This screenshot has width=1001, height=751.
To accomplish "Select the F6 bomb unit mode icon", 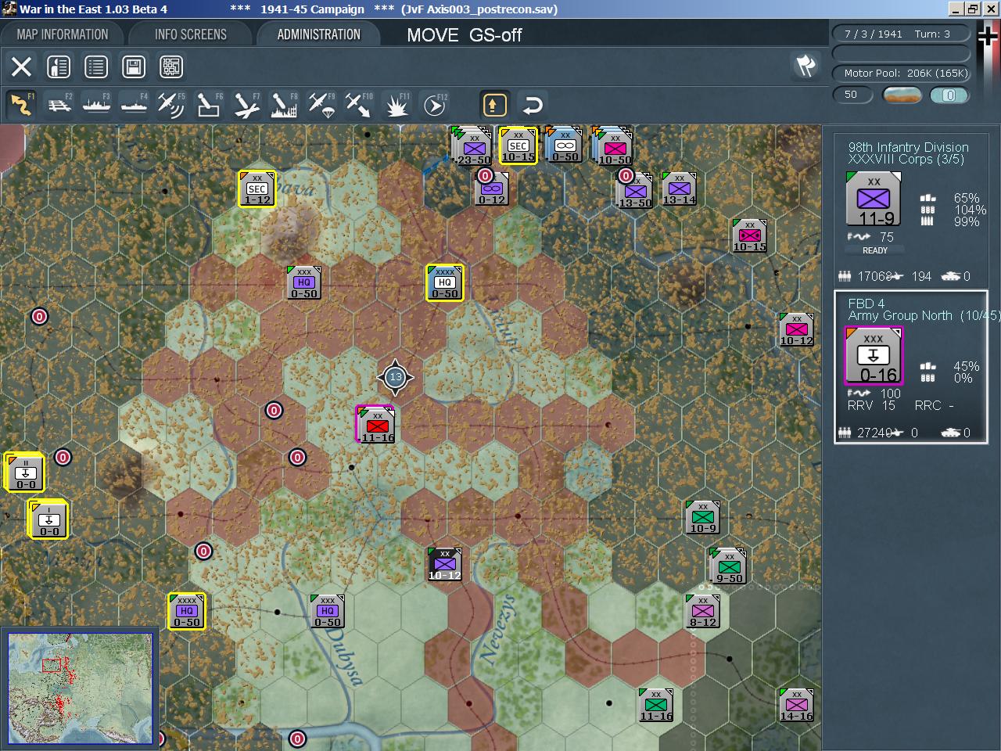I will coord(209,104).
